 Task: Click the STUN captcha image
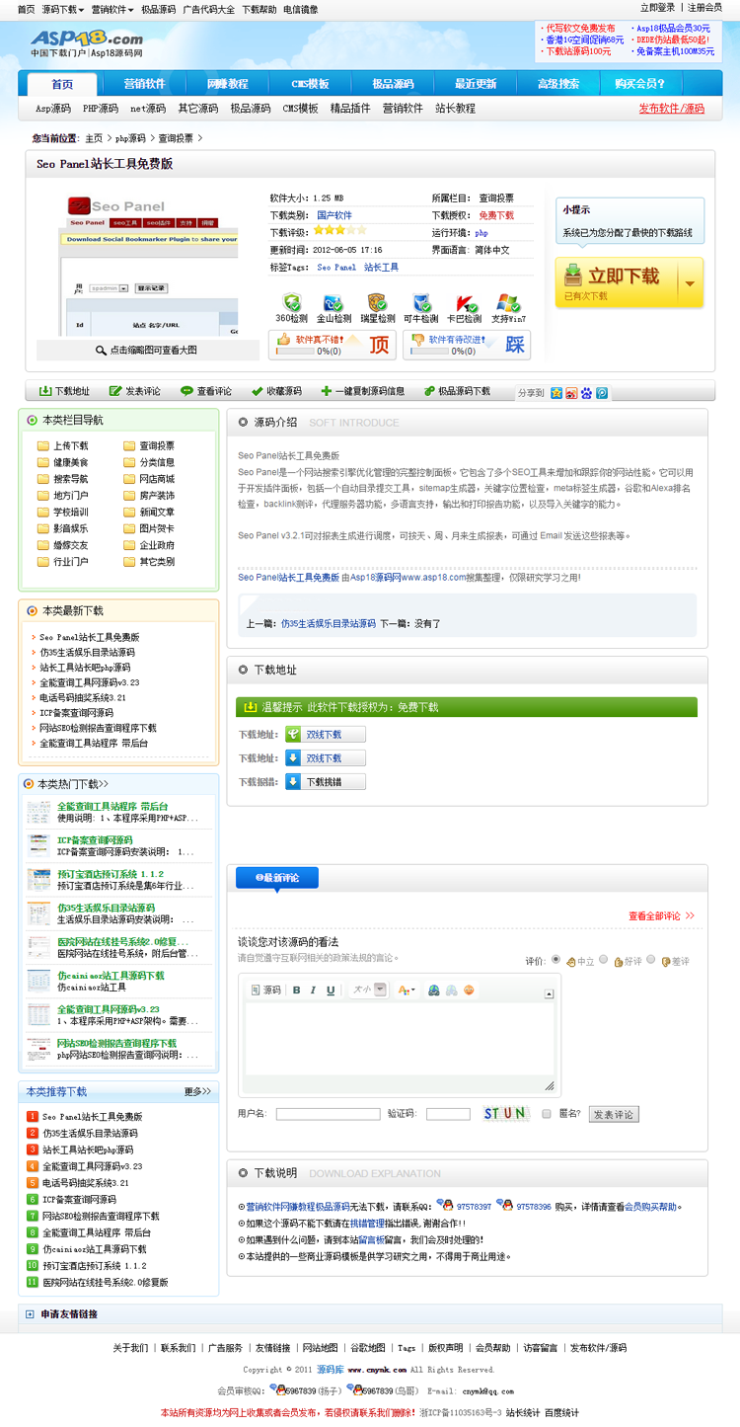click(504, 1114)
